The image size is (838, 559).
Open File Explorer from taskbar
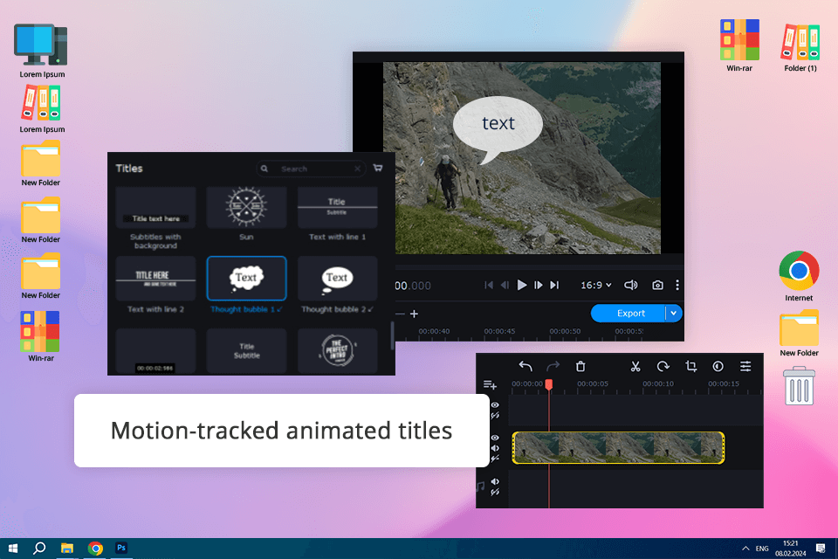(67, 549)
